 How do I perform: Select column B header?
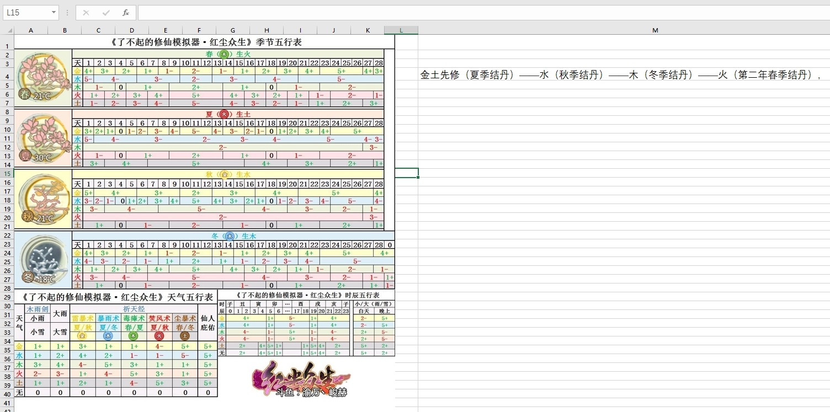coord(65,30)
